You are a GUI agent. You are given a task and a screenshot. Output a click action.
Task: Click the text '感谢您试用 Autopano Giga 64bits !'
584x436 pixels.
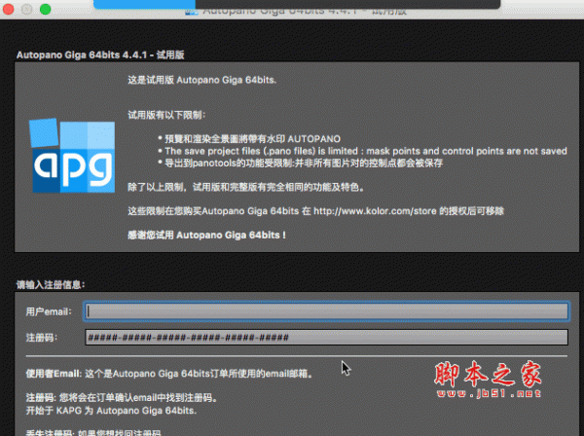coord(206,236)
